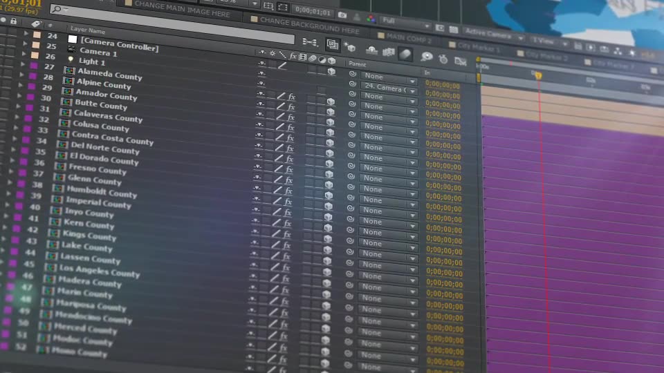This screenshot has height=373, width=664.
Task: Click the yellow current time indicator
Action: coord(538,75)
